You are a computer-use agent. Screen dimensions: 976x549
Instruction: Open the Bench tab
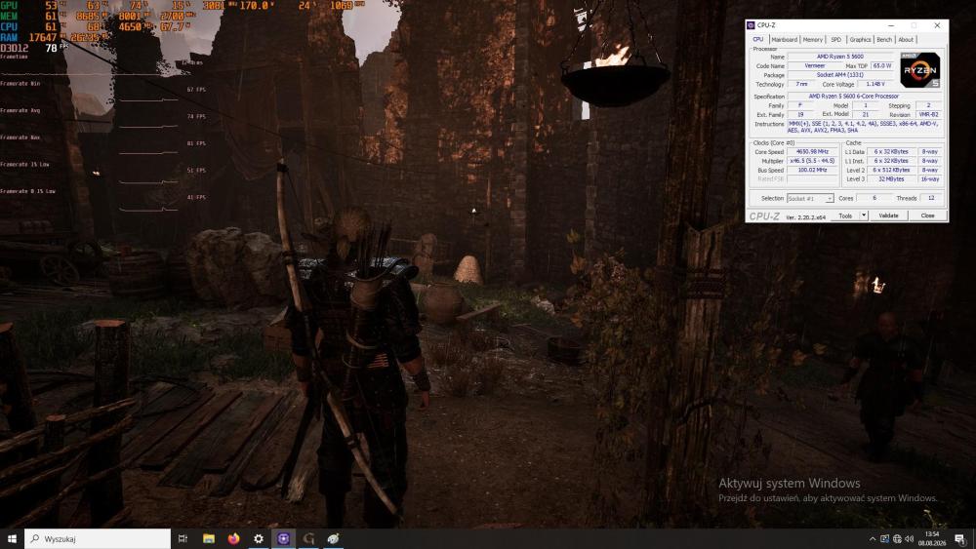pos(884,39)
